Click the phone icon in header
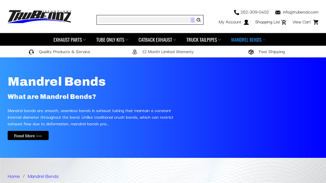The height and width of the screenshot is (183, 326). 236,12
